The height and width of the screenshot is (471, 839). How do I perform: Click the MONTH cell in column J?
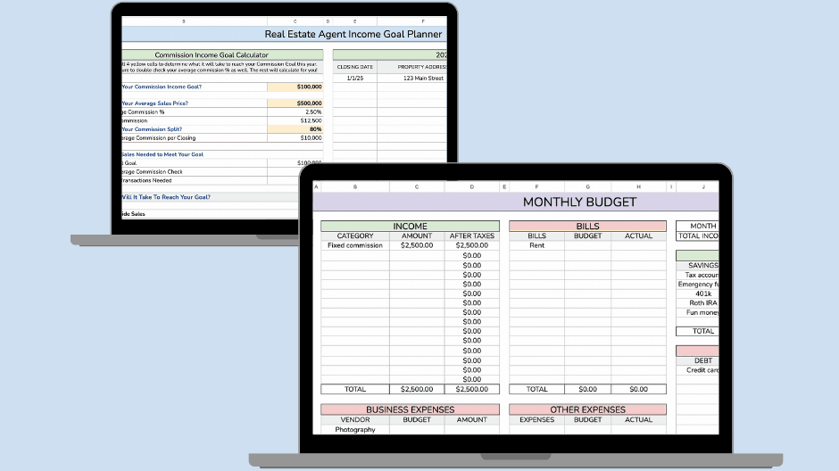click(x=698, y=227)
